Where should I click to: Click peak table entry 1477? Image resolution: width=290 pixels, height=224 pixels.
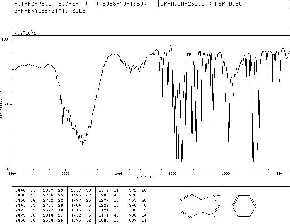(76, 200)
